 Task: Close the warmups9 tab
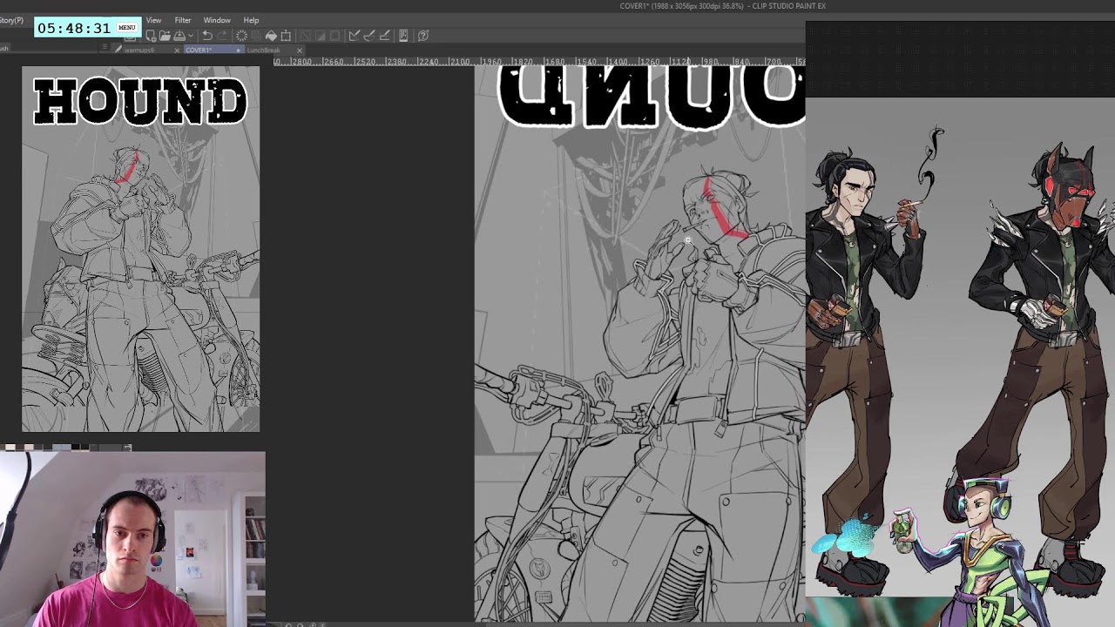(x=177, y=51)
